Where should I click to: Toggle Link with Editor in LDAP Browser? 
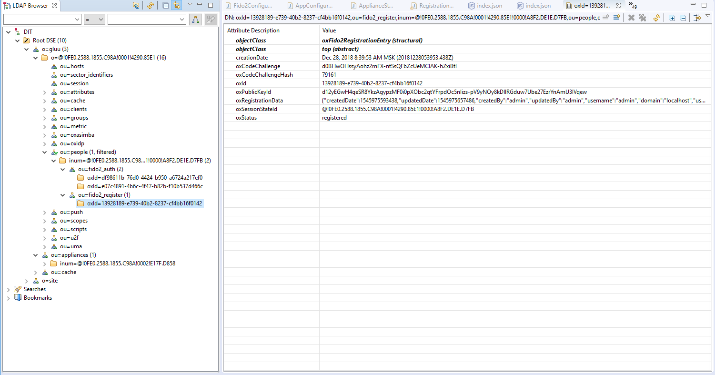(x=177, y=6)
